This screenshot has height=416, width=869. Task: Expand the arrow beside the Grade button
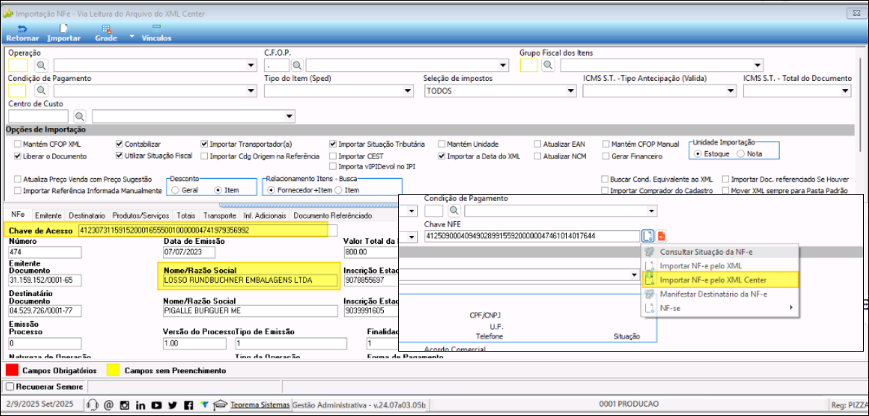point(132,35)
